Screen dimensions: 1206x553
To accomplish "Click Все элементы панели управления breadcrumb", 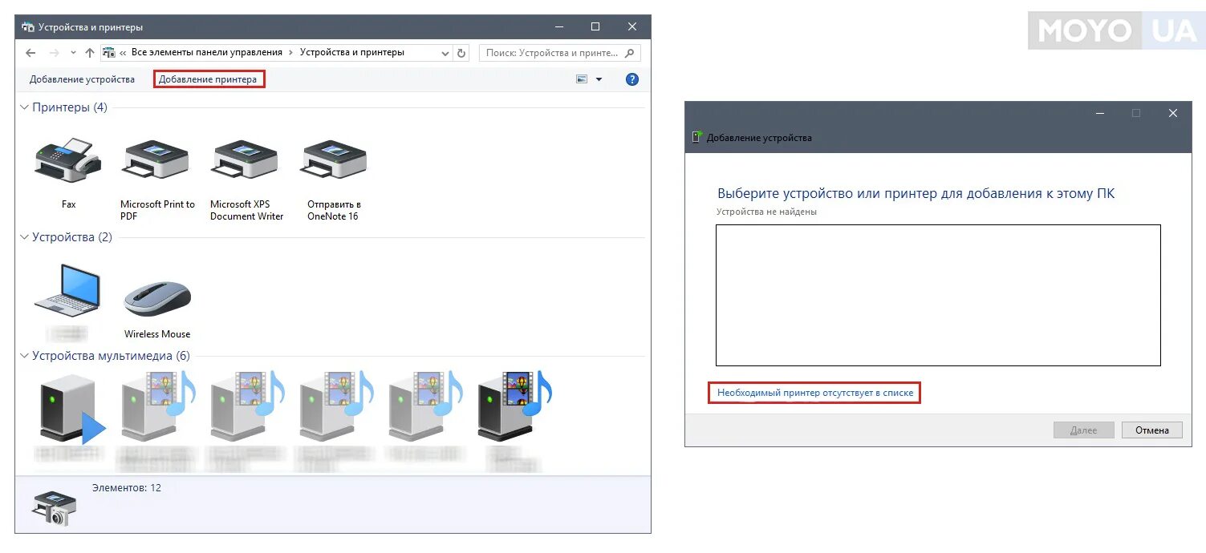I will (207, 52).
